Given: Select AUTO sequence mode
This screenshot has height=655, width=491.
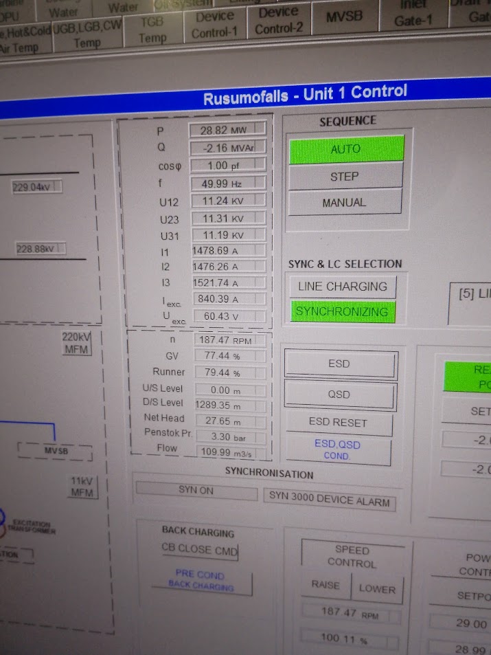Looking at the screenshot, I should [347, 148].
